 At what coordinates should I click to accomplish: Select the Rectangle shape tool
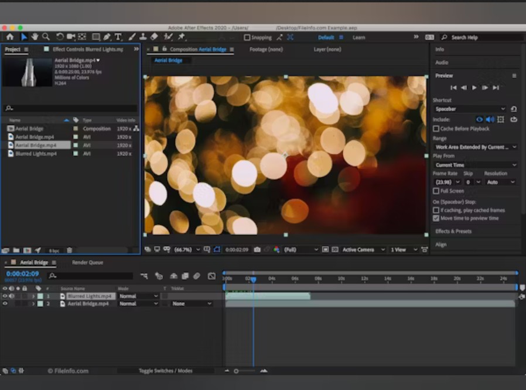pos(96,37)
